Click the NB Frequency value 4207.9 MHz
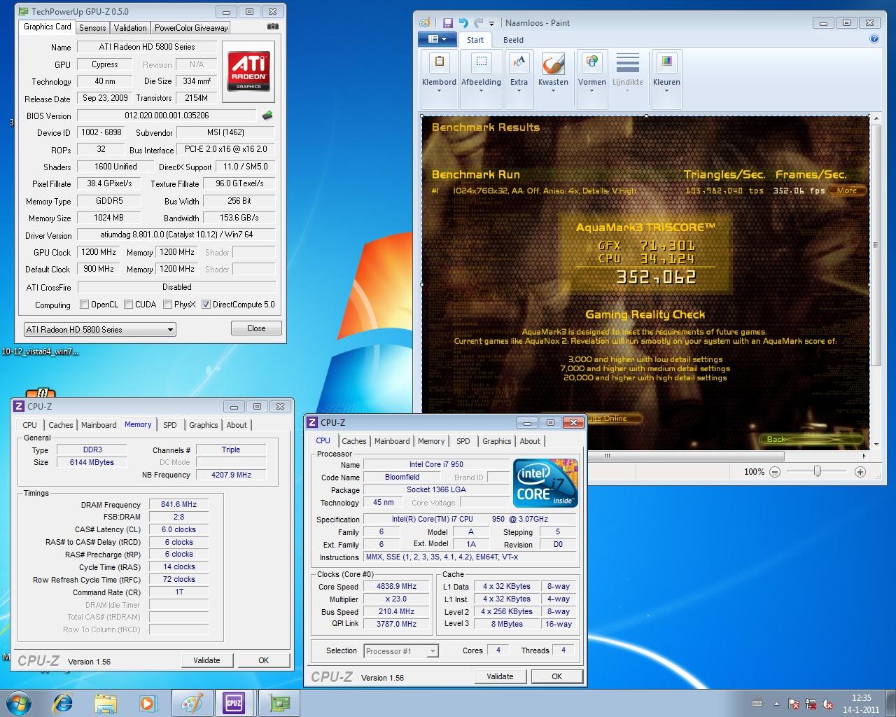This screenshot has height=717, width=896. tap(231, 475)
